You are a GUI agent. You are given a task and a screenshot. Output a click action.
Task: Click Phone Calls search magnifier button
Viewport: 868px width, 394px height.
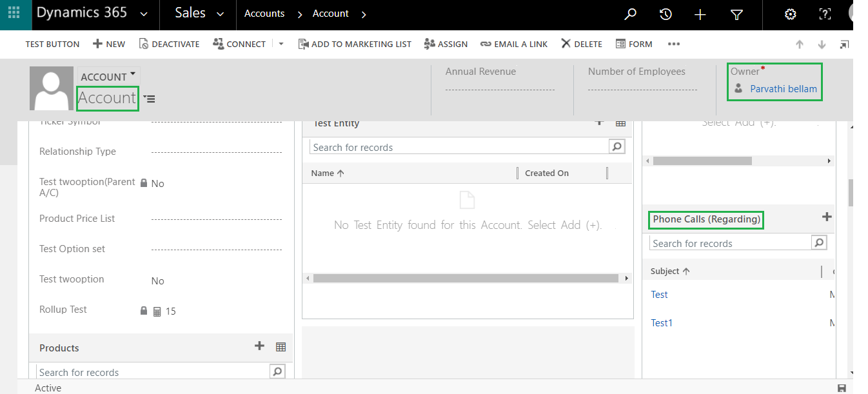[819, 243]
